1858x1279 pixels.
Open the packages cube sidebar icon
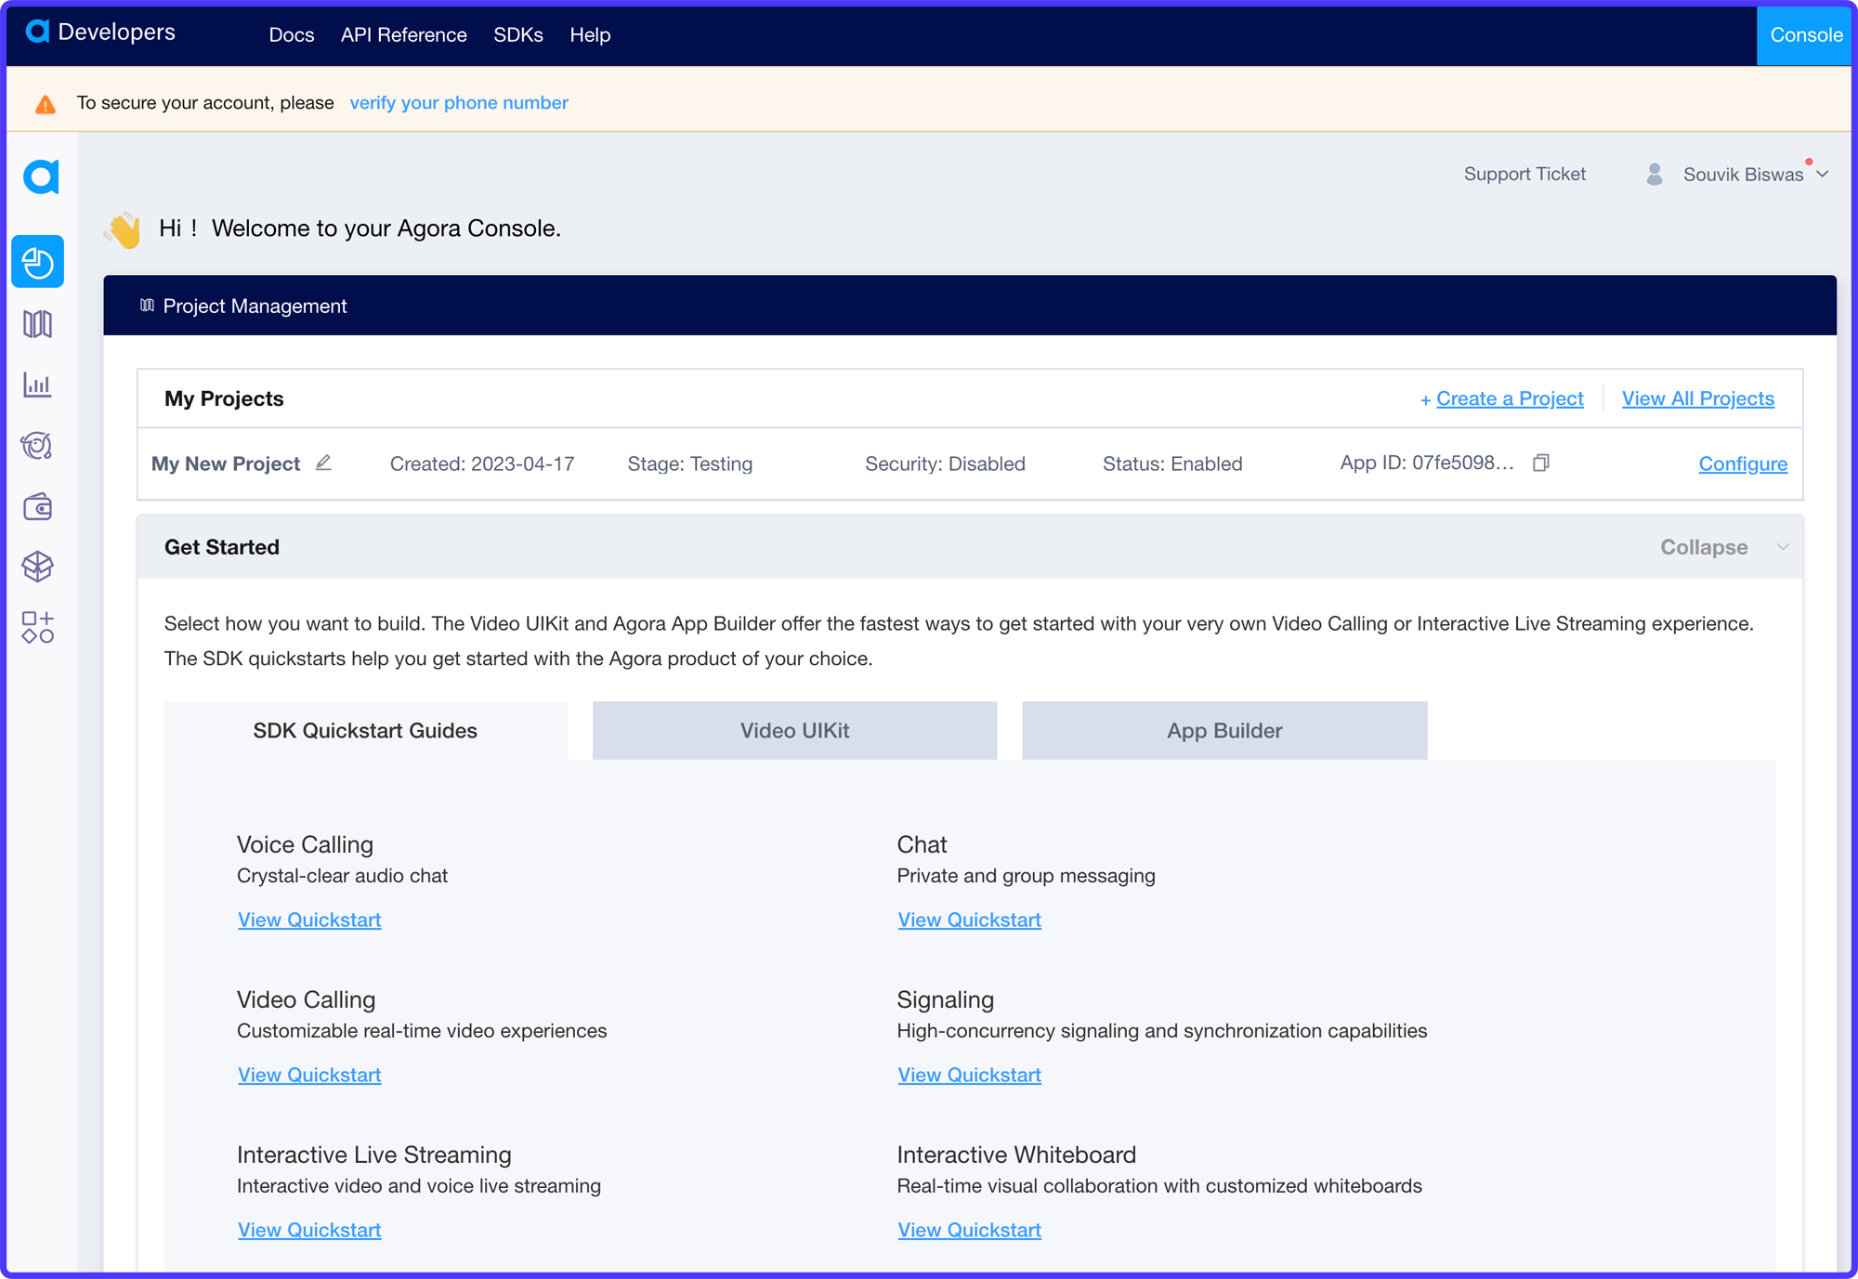click(38, 567)
